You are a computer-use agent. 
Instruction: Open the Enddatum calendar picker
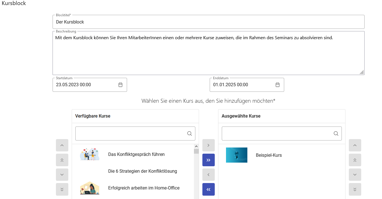(277, 85)
